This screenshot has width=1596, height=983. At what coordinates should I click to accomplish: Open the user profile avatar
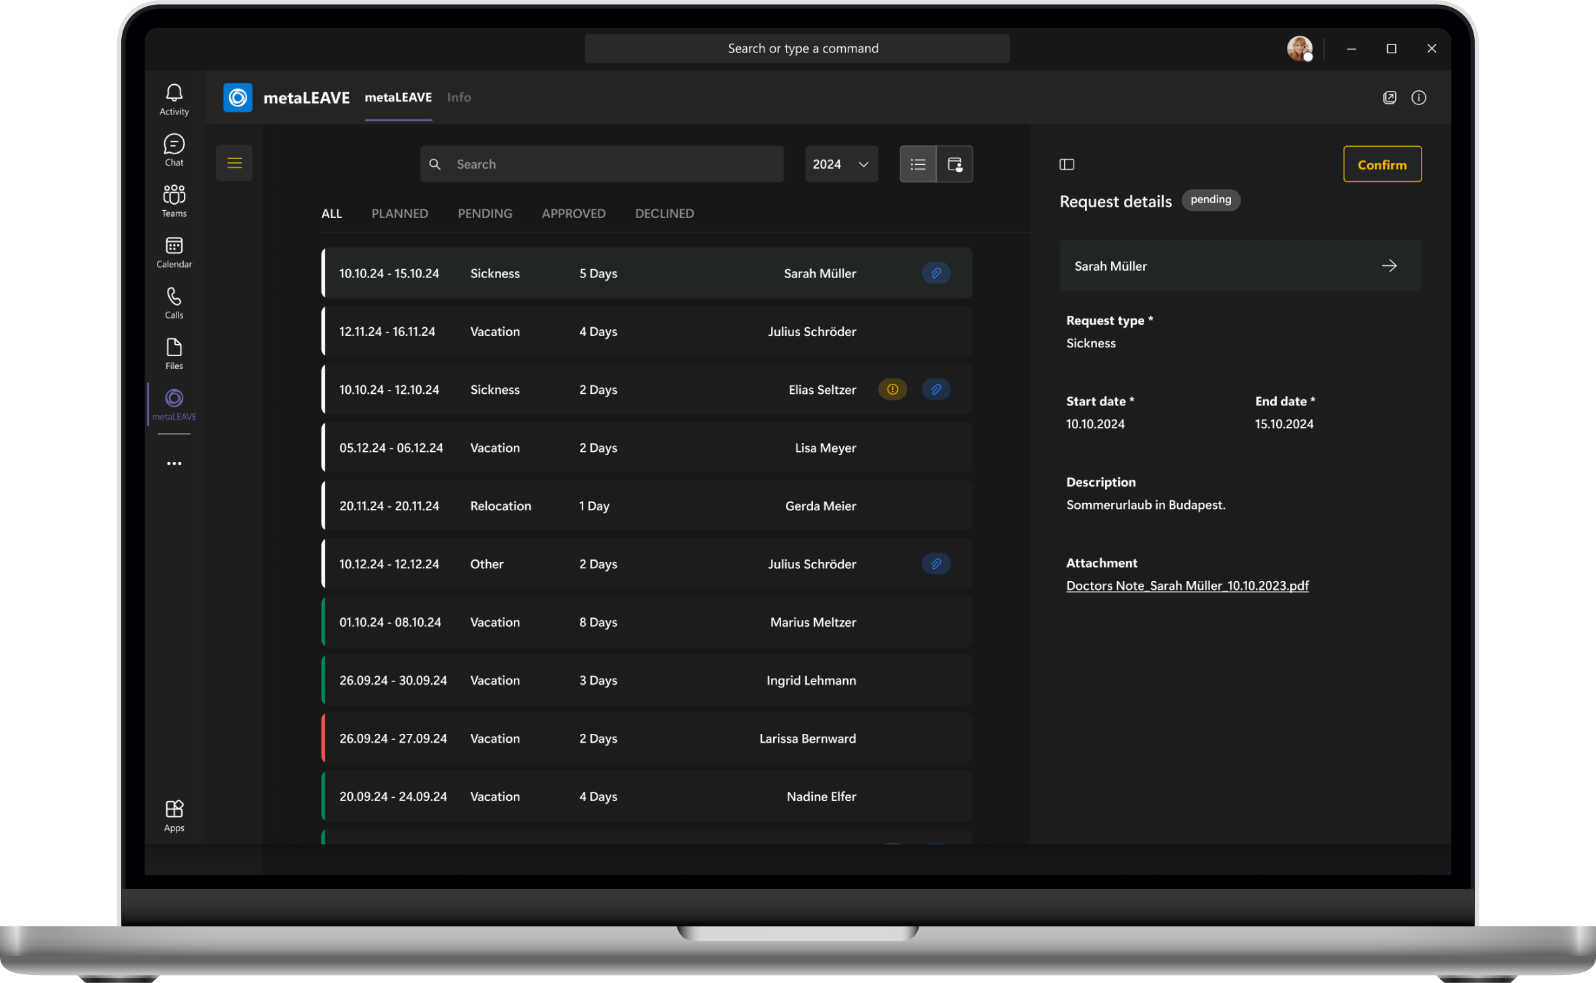(x=1299, y=48)
